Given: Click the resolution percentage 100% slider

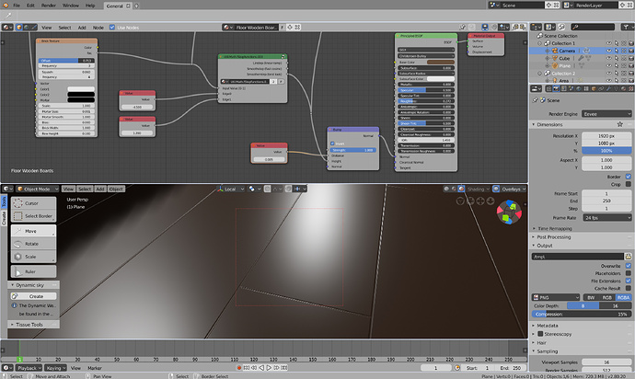Looking at the screenshot, I should (606, 151).
